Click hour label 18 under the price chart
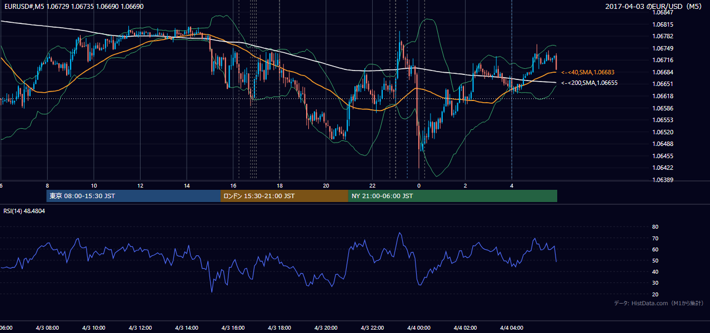 279,186
